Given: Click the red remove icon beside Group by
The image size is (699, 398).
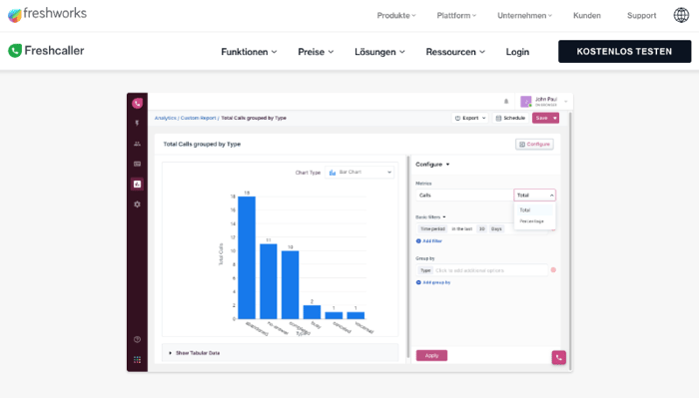Looking at the screenshot, I should [x=553, y=269].
